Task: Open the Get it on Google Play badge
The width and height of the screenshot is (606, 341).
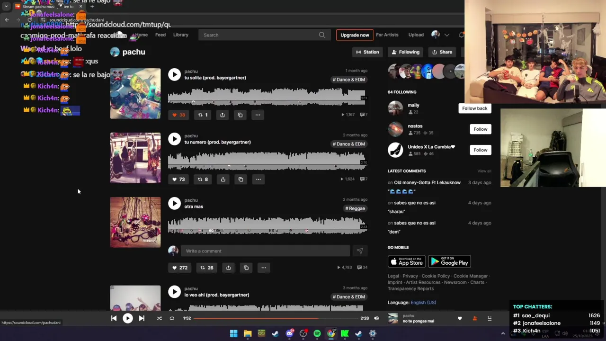Action: 449,261
